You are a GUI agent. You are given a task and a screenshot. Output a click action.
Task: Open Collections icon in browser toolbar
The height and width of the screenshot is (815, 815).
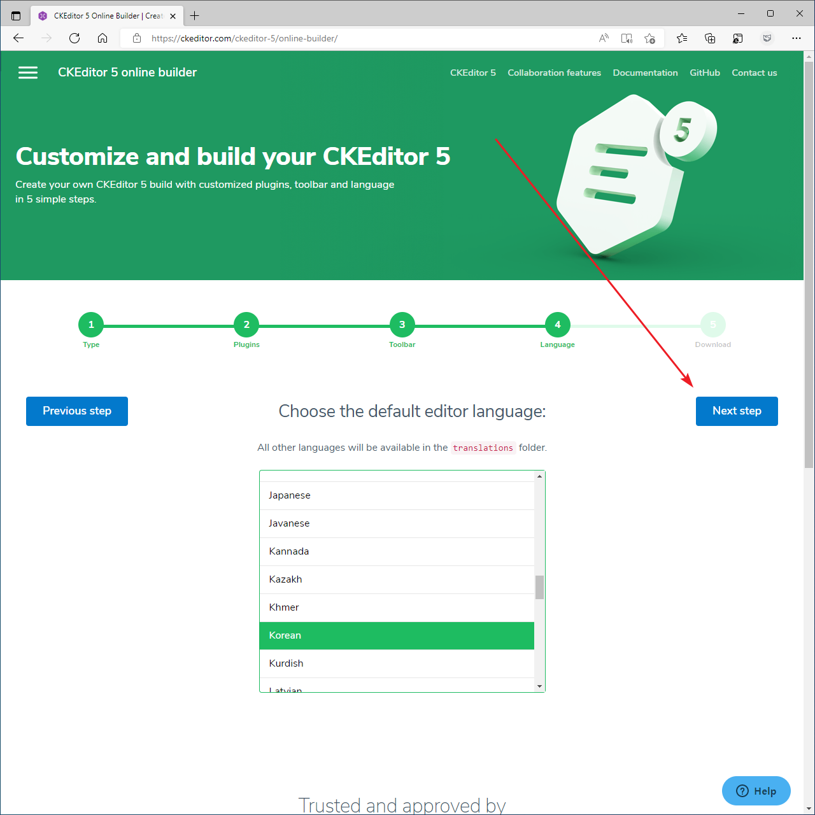click(710, 38)
